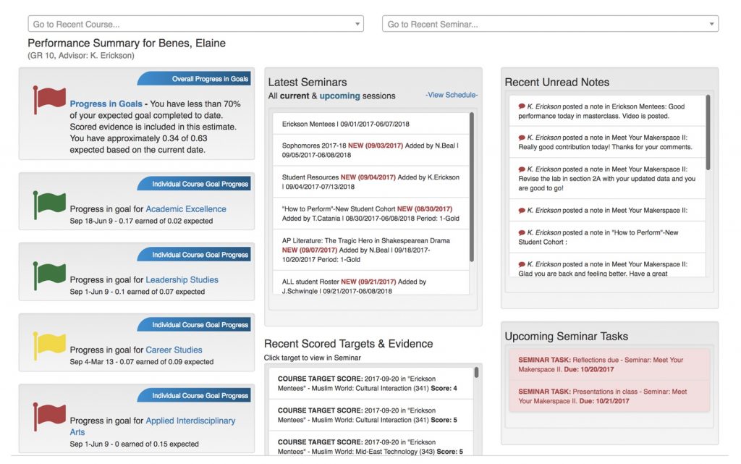Image resolution: width=741 pixels, height=464 pixels.
Task: Click the upcoming sessions link
Action: (340, 96)
